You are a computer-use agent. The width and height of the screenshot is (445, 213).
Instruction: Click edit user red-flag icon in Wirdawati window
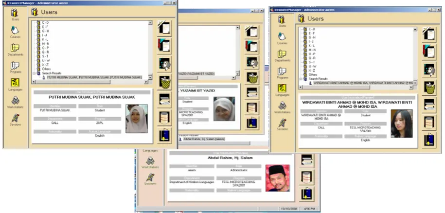tap(429, 52)
